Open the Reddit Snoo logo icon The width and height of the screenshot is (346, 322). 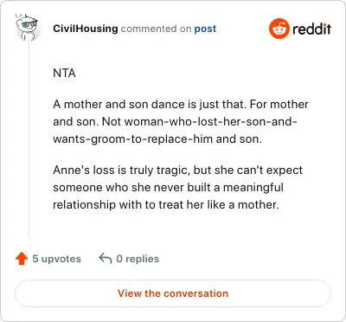click(279, 29)
